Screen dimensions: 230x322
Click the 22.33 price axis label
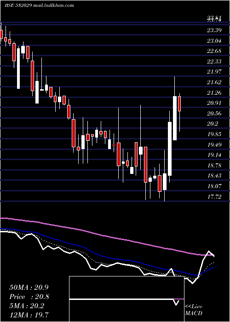(214, 61)
